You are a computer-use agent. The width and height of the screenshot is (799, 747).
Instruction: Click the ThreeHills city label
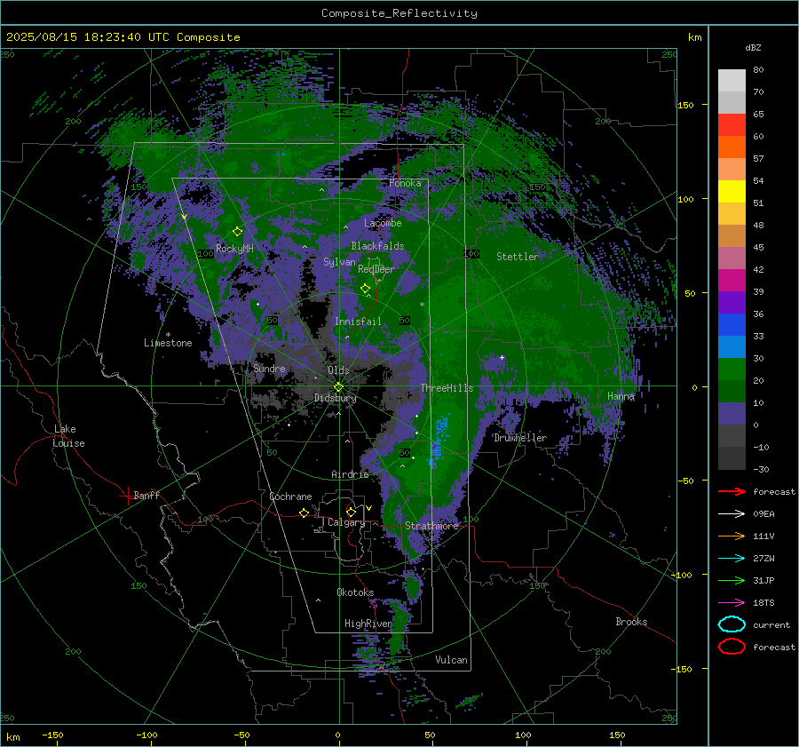coord(447,388)
